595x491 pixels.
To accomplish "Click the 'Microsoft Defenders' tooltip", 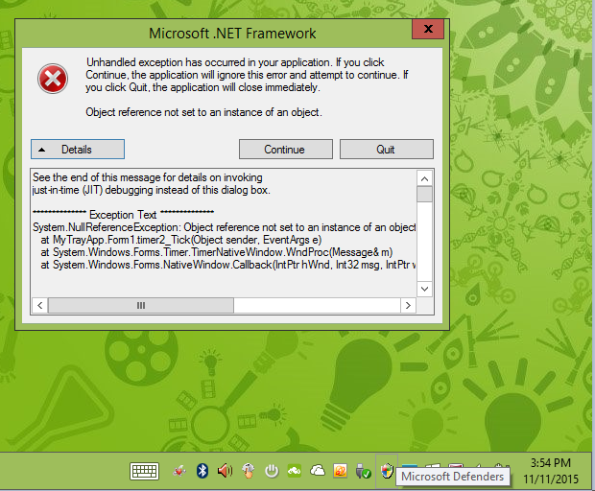I will (x=453, y=477).
